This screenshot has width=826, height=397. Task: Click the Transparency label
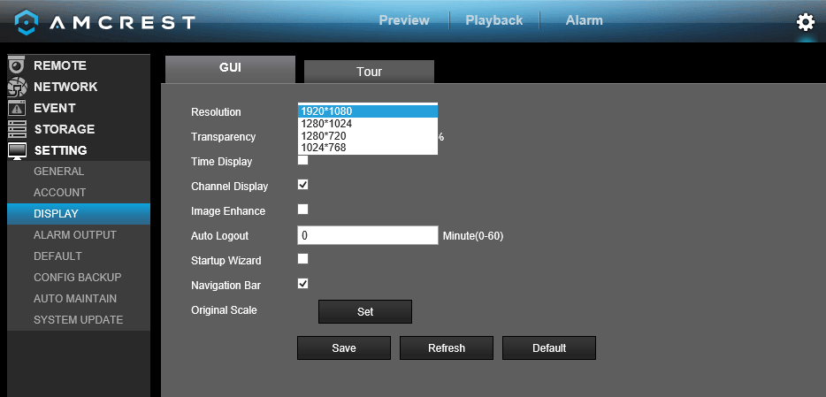coord(224,137)
